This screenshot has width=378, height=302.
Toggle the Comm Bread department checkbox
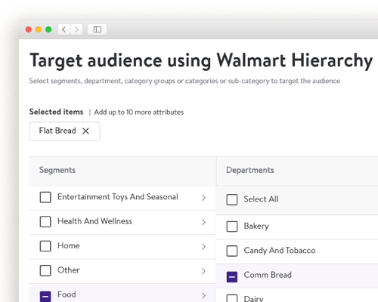pos(232,277)
